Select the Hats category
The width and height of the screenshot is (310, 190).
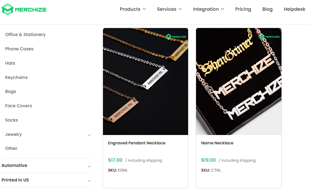point(10,63)
